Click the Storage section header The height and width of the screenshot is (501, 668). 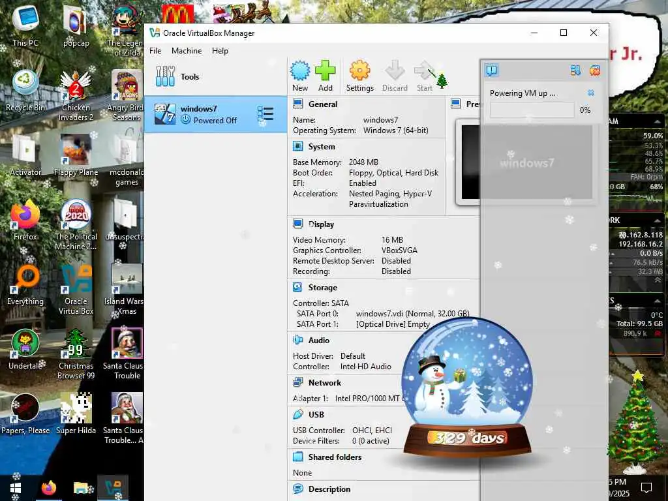click(x=322, y=288)
